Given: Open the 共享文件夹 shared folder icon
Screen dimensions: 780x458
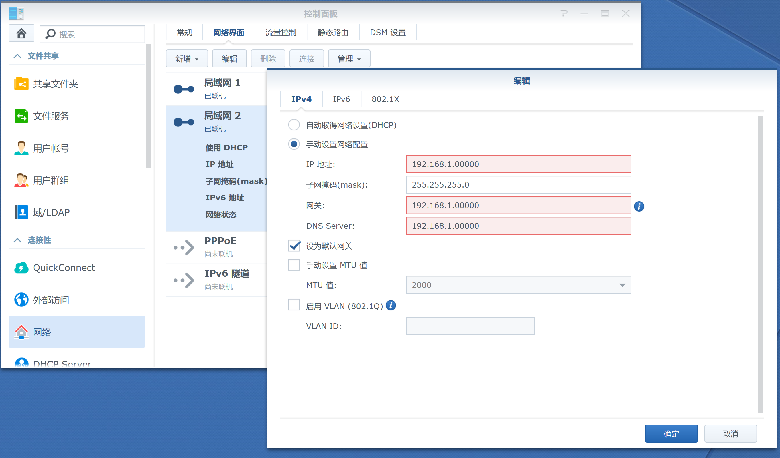Looking at the screenshot, I should pyautogui.click(x=21, y=84).
